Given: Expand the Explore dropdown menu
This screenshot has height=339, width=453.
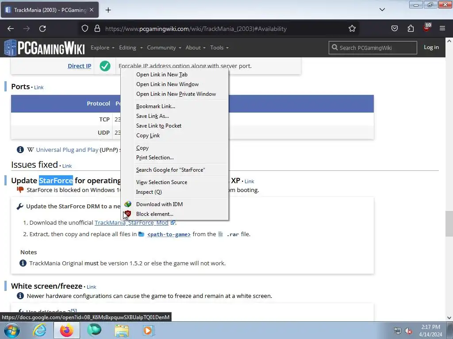Looking at the screenshot, I should pos(103,48).
